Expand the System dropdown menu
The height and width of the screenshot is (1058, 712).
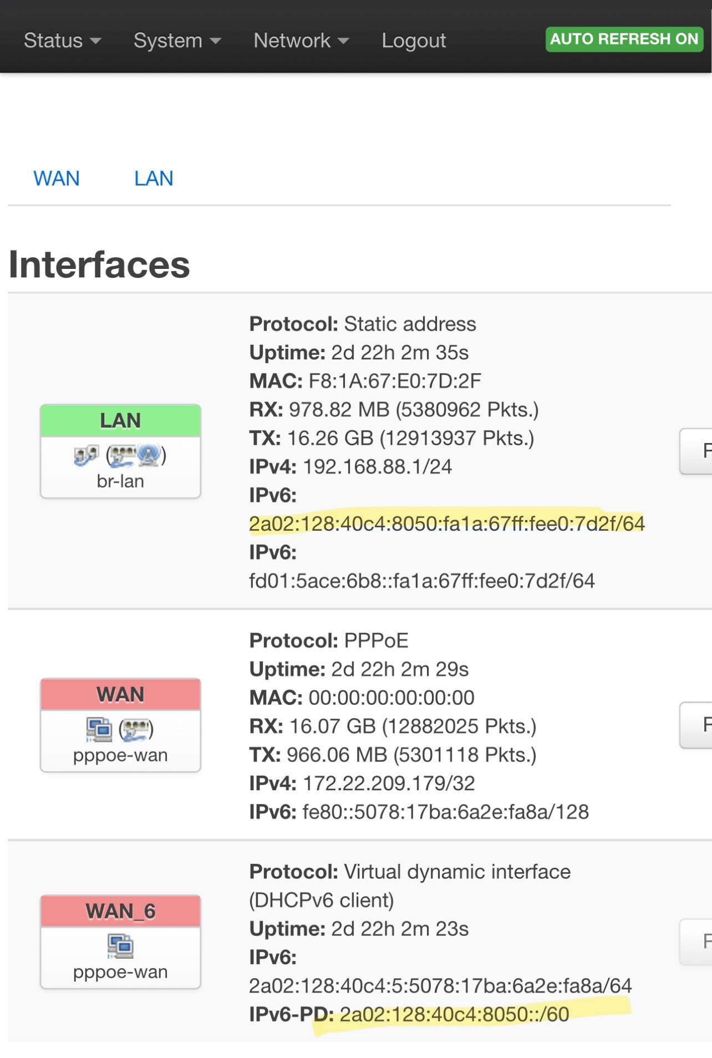tap(177, 40)
